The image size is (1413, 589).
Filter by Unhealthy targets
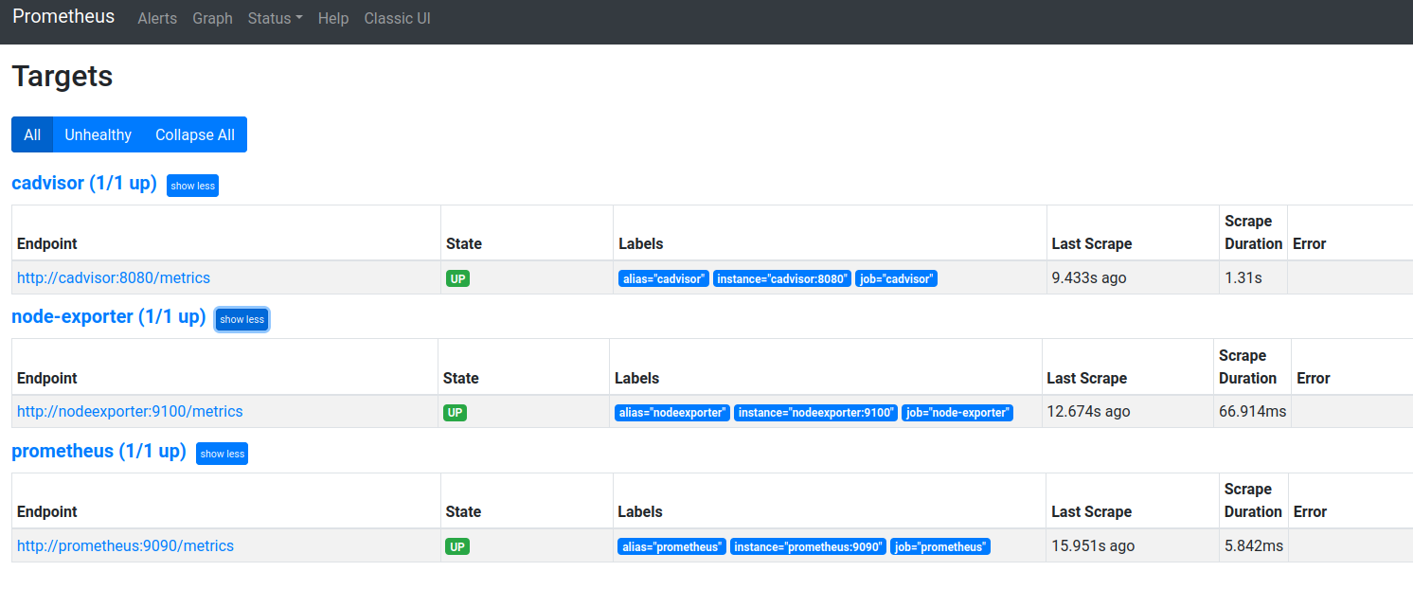point(98,134)
